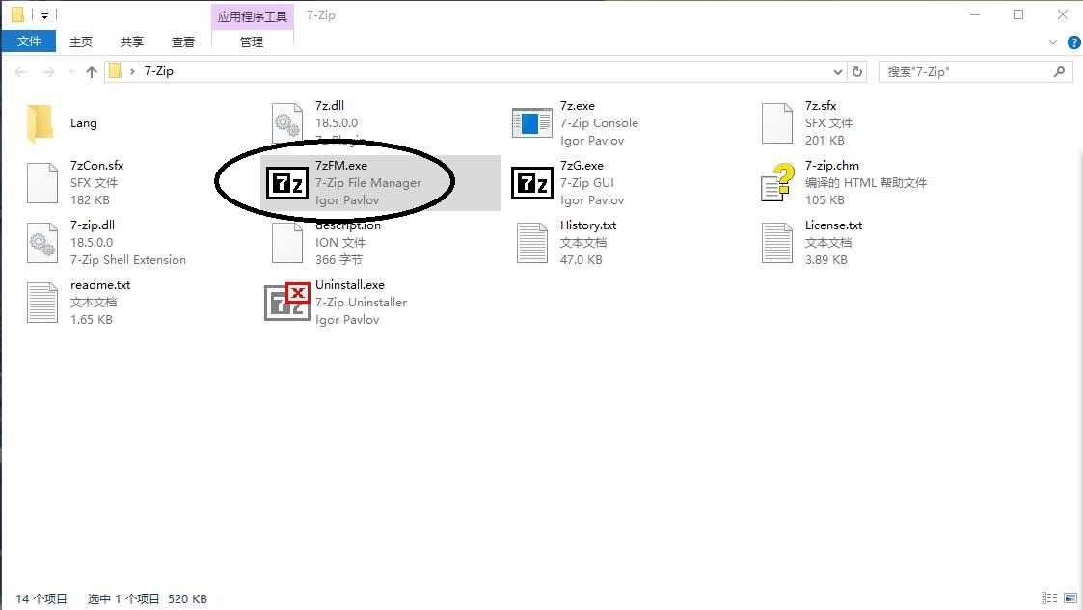Screen dimensions: 1083x610
Task: Click the 7-zip.dll file name
Action: [93, 225]
